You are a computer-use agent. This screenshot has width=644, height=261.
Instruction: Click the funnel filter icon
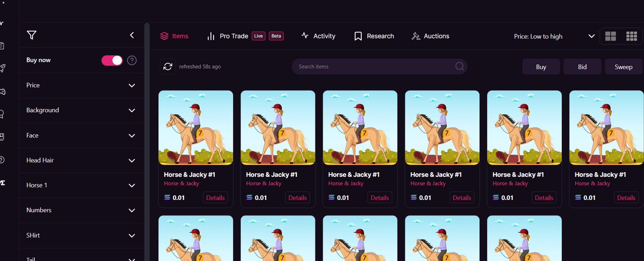pyautogui.click(x=32, y=35)
